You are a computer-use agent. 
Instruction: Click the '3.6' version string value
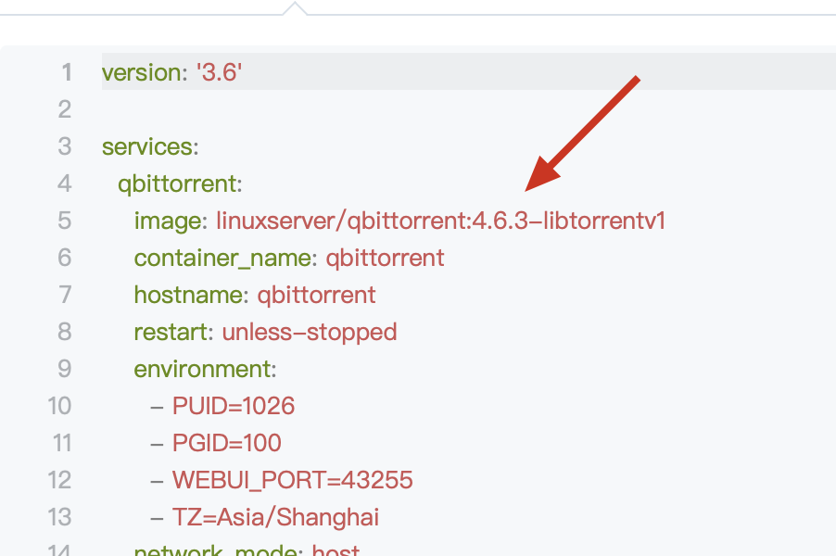219,72
